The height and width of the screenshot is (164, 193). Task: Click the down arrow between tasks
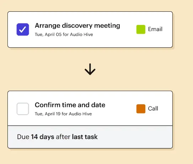tap(90, 69)
